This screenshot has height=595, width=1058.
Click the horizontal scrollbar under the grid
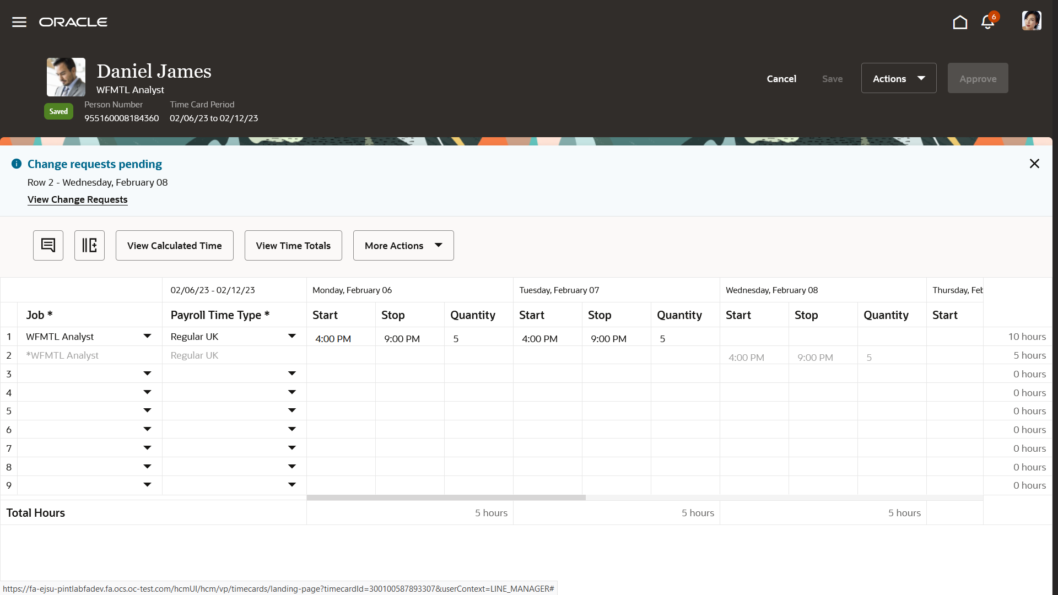coord(446,497)
